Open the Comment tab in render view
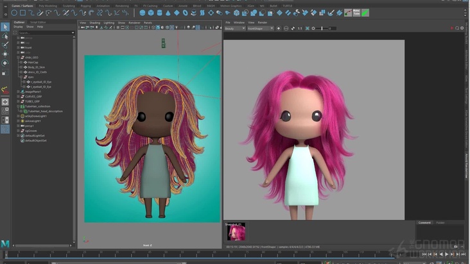Screen dimensions: 470x264 click(x=424, y=223)
